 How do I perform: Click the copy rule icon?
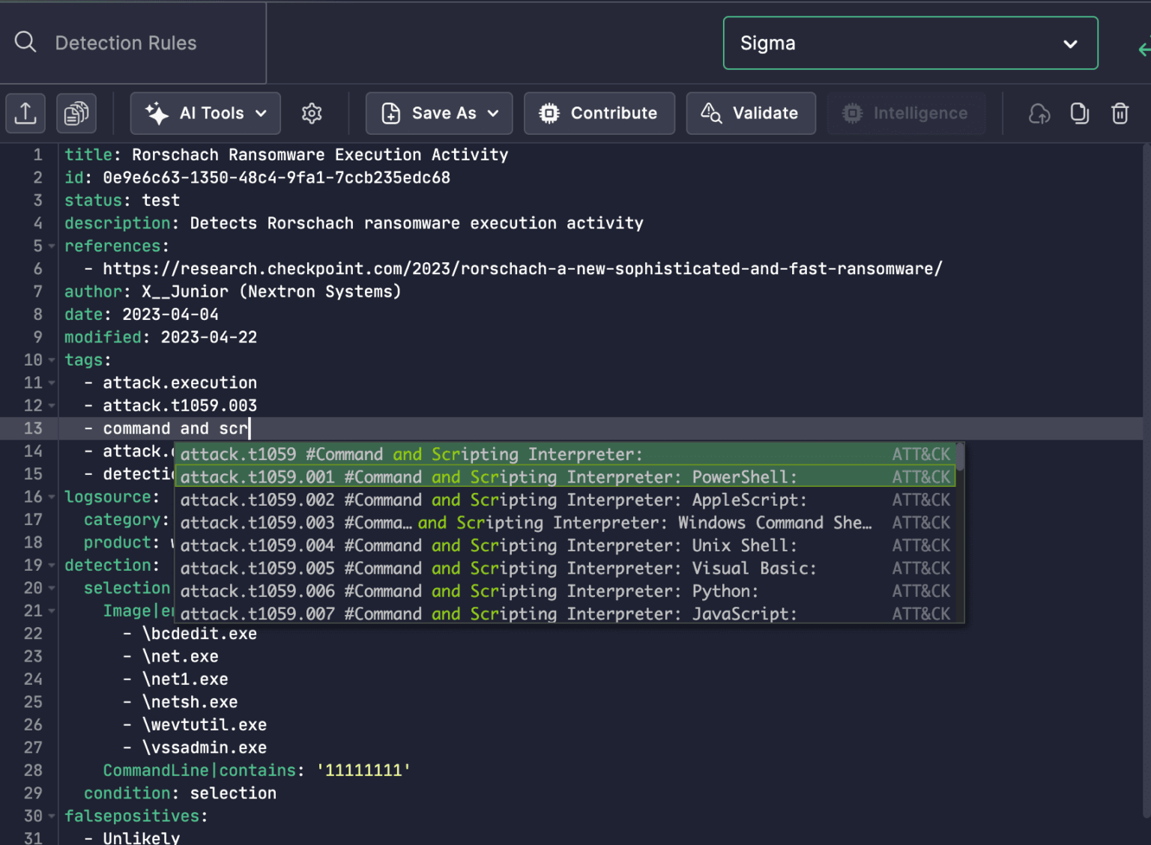pos(1079,113)
